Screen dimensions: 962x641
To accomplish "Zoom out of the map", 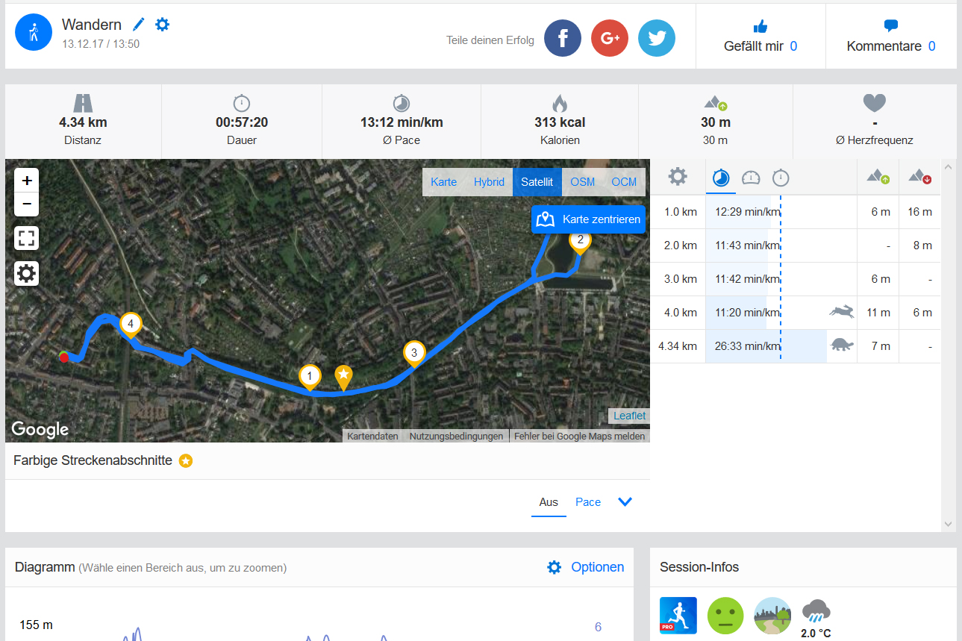I will point(27,203).
